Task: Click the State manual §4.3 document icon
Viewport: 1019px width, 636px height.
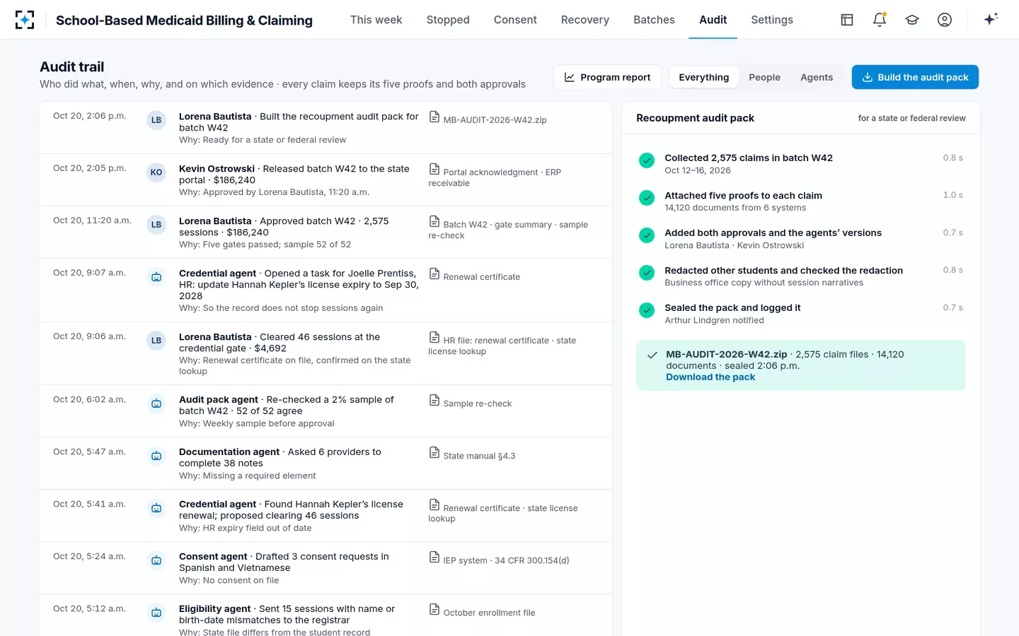Action: (434, 453)
